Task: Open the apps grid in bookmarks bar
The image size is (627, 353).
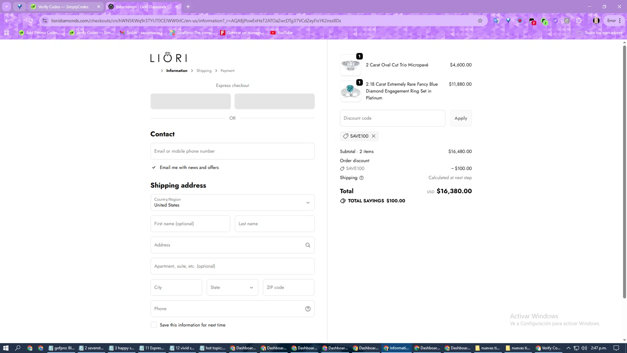Action: 7,33
